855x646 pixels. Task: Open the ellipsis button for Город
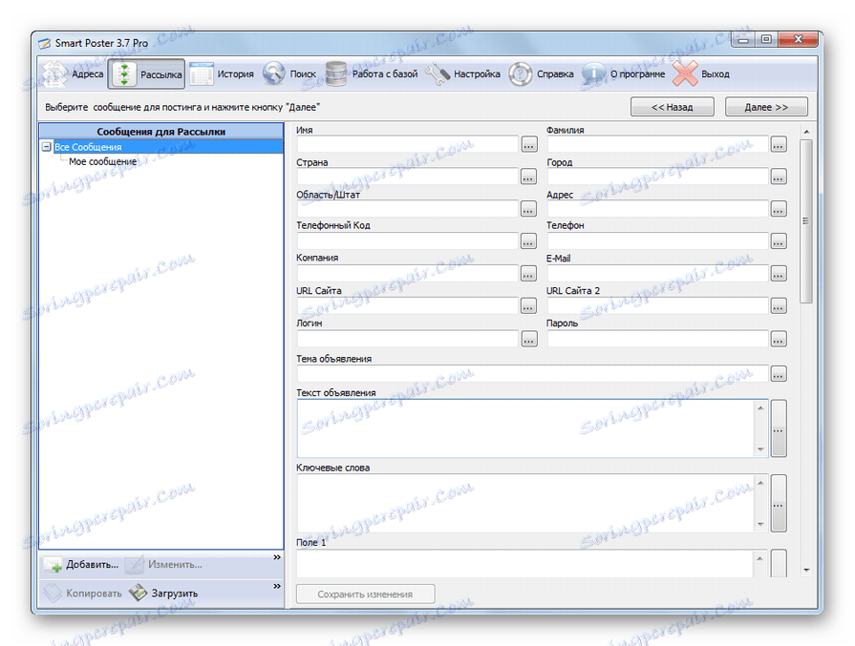[779, 177]
